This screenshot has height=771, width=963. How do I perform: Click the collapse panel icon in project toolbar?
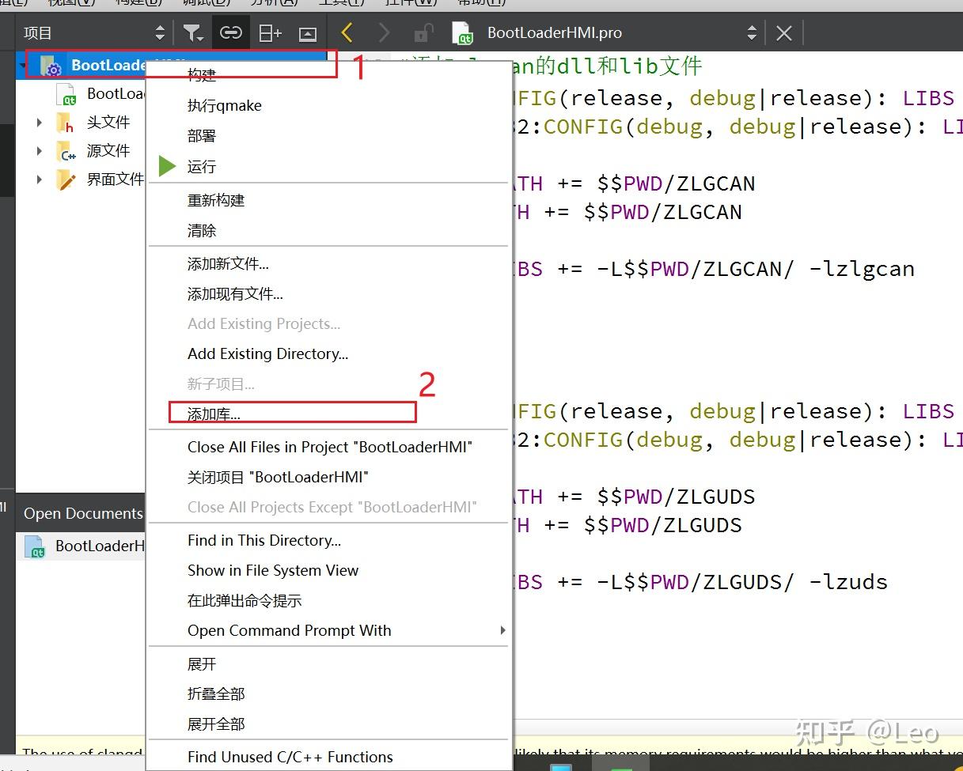[307, 32]
